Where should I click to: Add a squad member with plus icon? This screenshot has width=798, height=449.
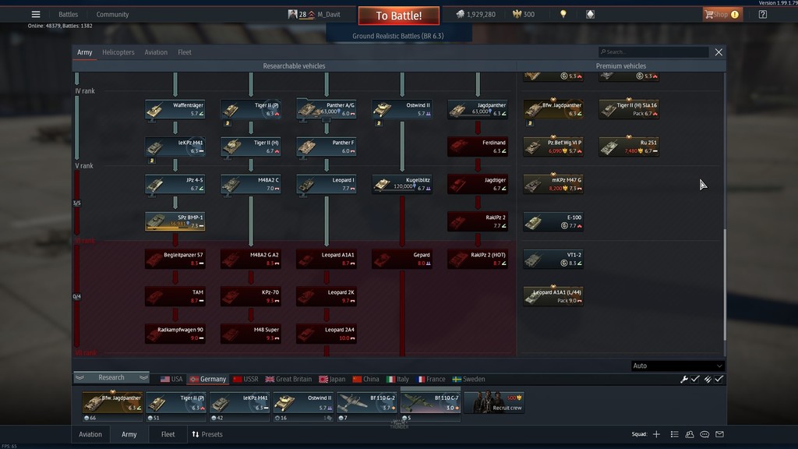click(x=656, y=434)
